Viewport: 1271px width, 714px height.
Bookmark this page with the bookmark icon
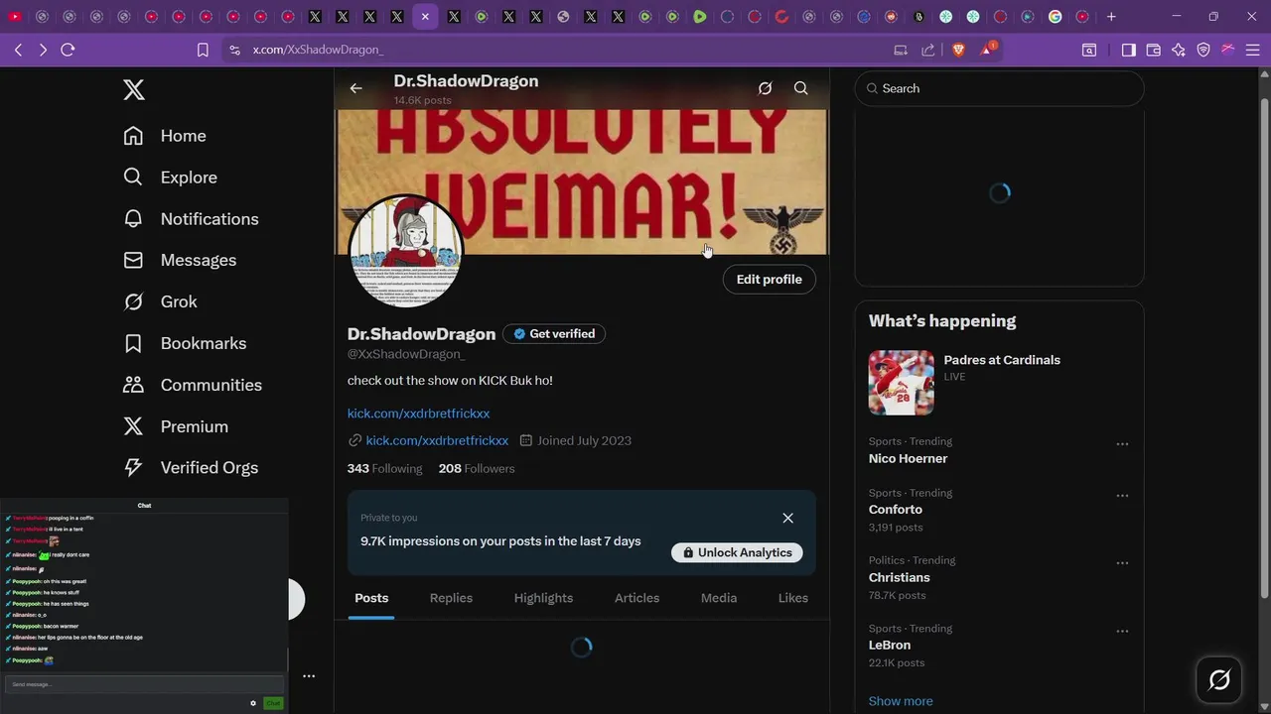[203, 50]
